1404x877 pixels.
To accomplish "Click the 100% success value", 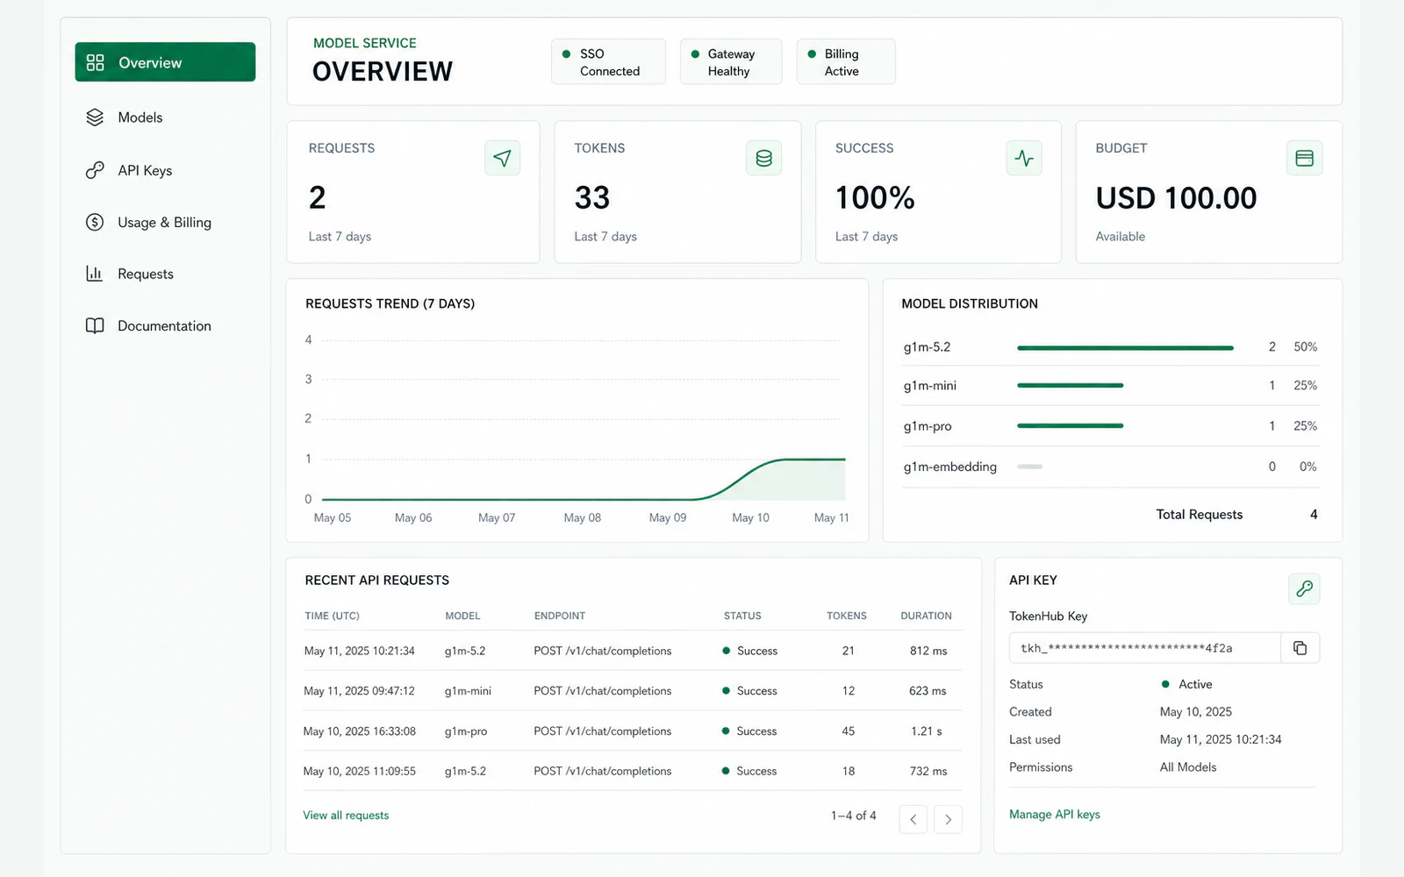I will pos(875,198).
